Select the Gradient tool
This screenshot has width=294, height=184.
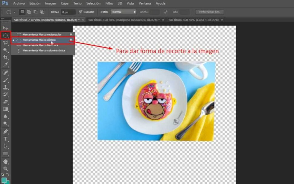(5, 109)
